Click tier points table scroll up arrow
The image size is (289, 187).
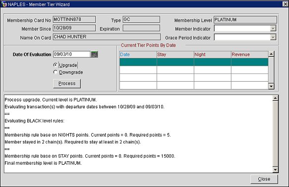(271, 54)
